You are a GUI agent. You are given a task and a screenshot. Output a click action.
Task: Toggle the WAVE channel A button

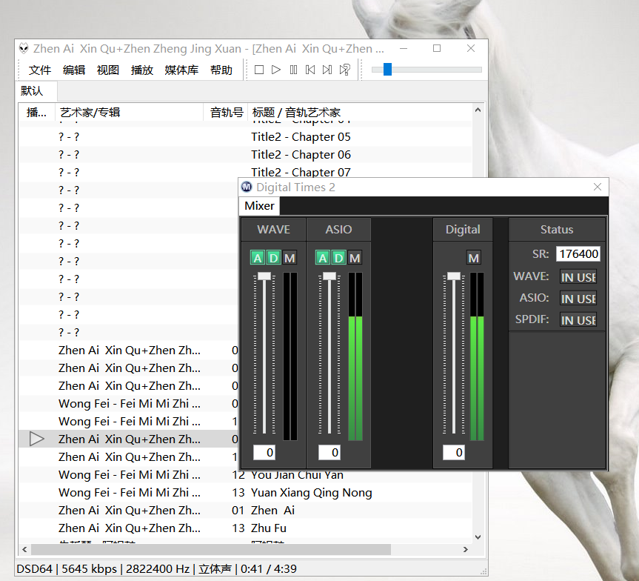tap(258, 258)
